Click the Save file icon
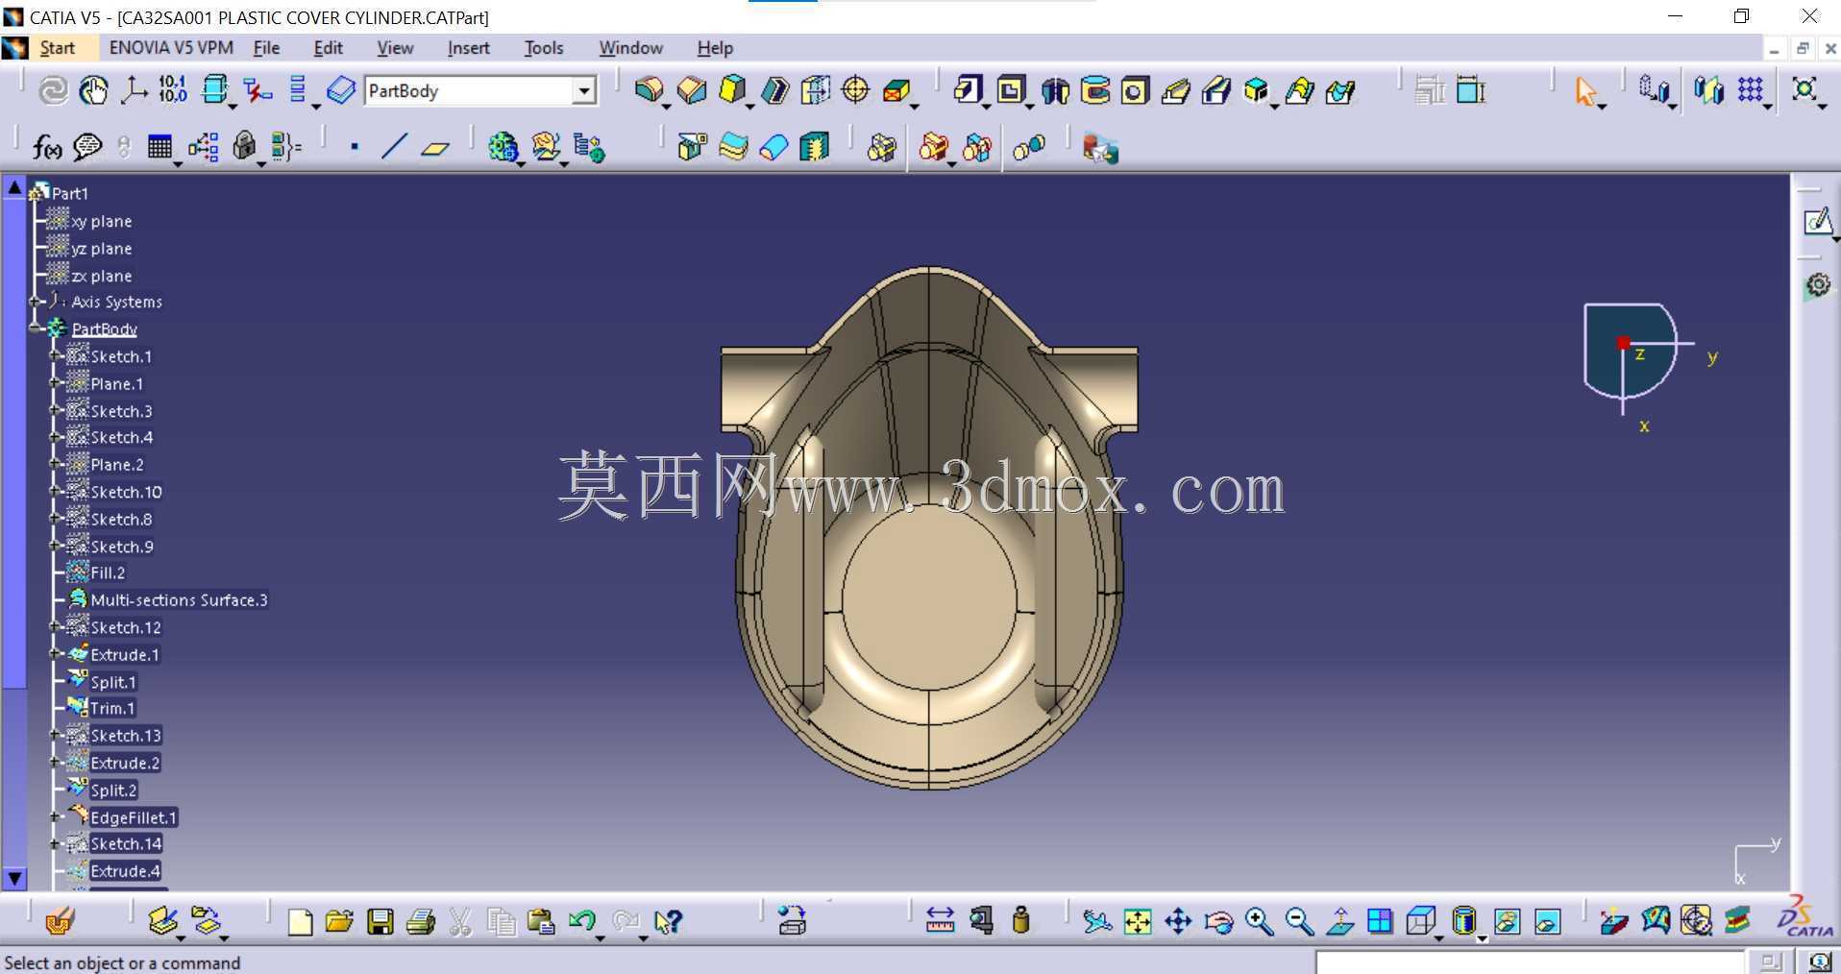 click(x=380, y=921)
